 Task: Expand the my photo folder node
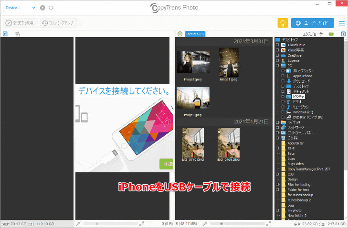[277, 210]
